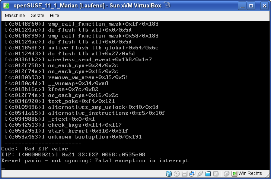Screen dimensions: 271x179
Task: Close the openSUSE virtual machine window
Action: pyautogui.click(x=262, y=6)
